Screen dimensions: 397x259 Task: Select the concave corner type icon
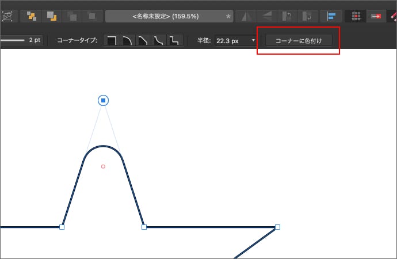coord(159,41)
